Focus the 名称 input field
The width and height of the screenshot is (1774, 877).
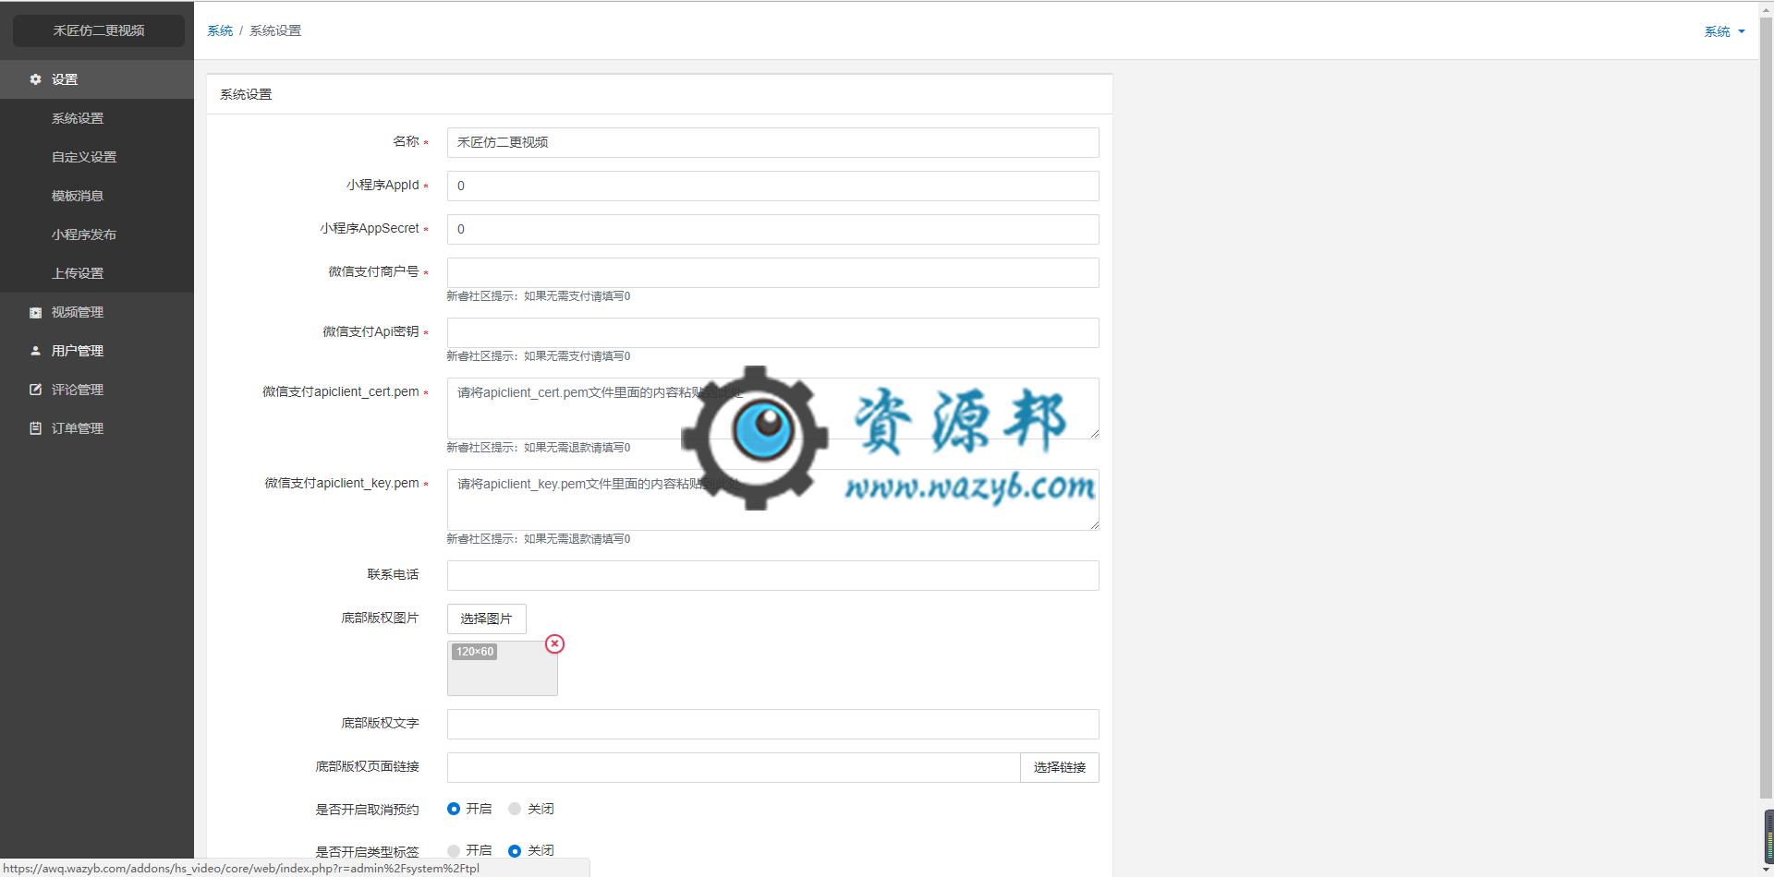point(773,142)
